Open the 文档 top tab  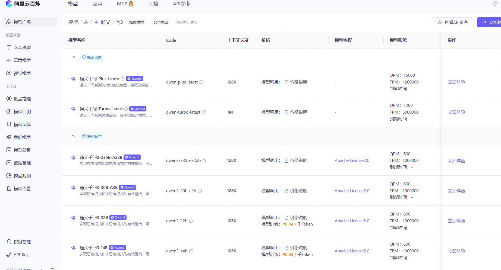(x=153, y=4)
